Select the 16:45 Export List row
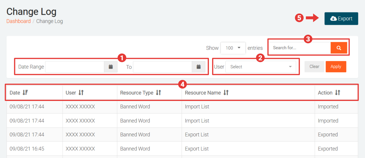The width and height of the screenshot is (365, 158). (197, 149)
